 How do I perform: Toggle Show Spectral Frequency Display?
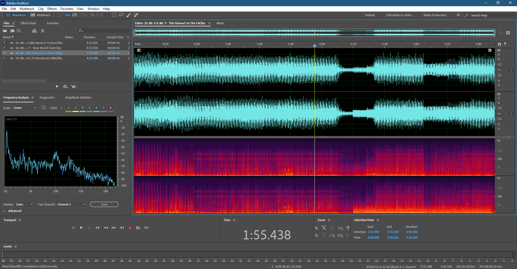[x=68, y=15]
